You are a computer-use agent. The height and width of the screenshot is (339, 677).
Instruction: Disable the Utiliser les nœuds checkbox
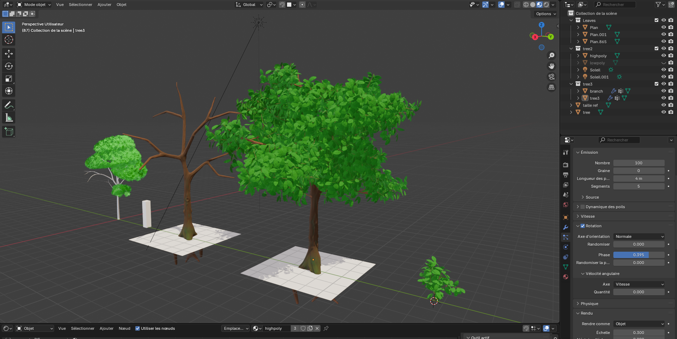[x=138, y=328]
